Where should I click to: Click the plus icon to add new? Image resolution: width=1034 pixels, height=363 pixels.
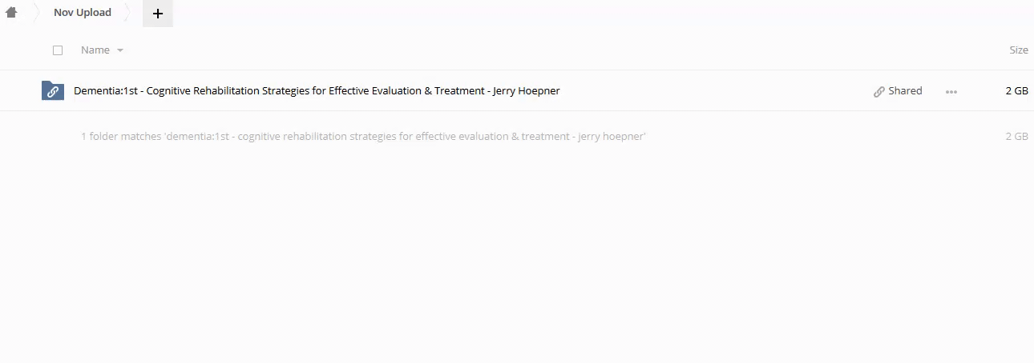click(158, 14)
